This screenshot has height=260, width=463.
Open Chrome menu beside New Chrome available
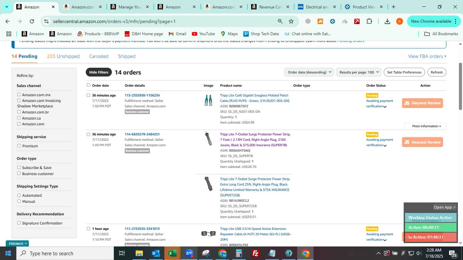coord(455,21)
